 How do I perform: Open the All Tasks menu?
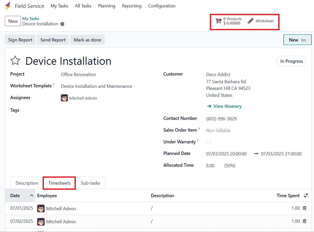(83, 6)
